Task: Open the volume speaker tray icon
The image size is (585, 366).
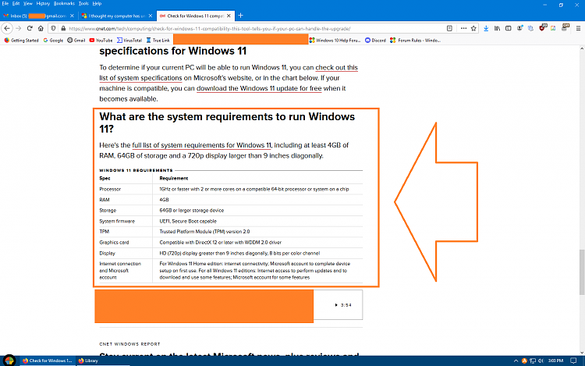Action: pos(541,361)
